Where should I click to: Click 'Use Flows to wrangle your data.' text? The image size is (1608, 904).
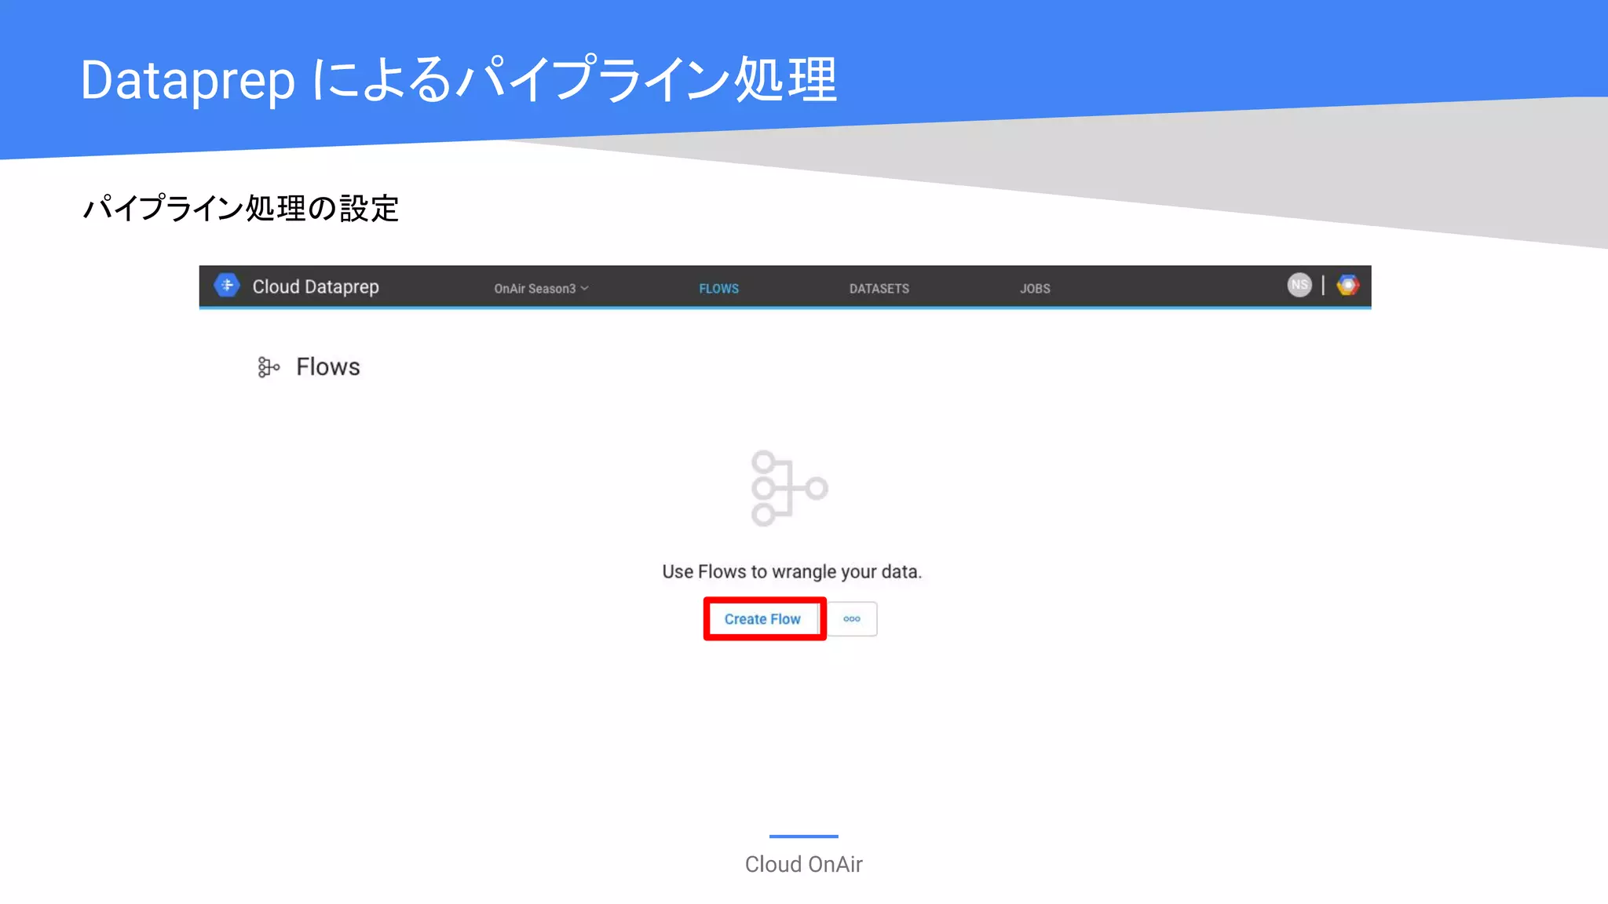[791, 572]
